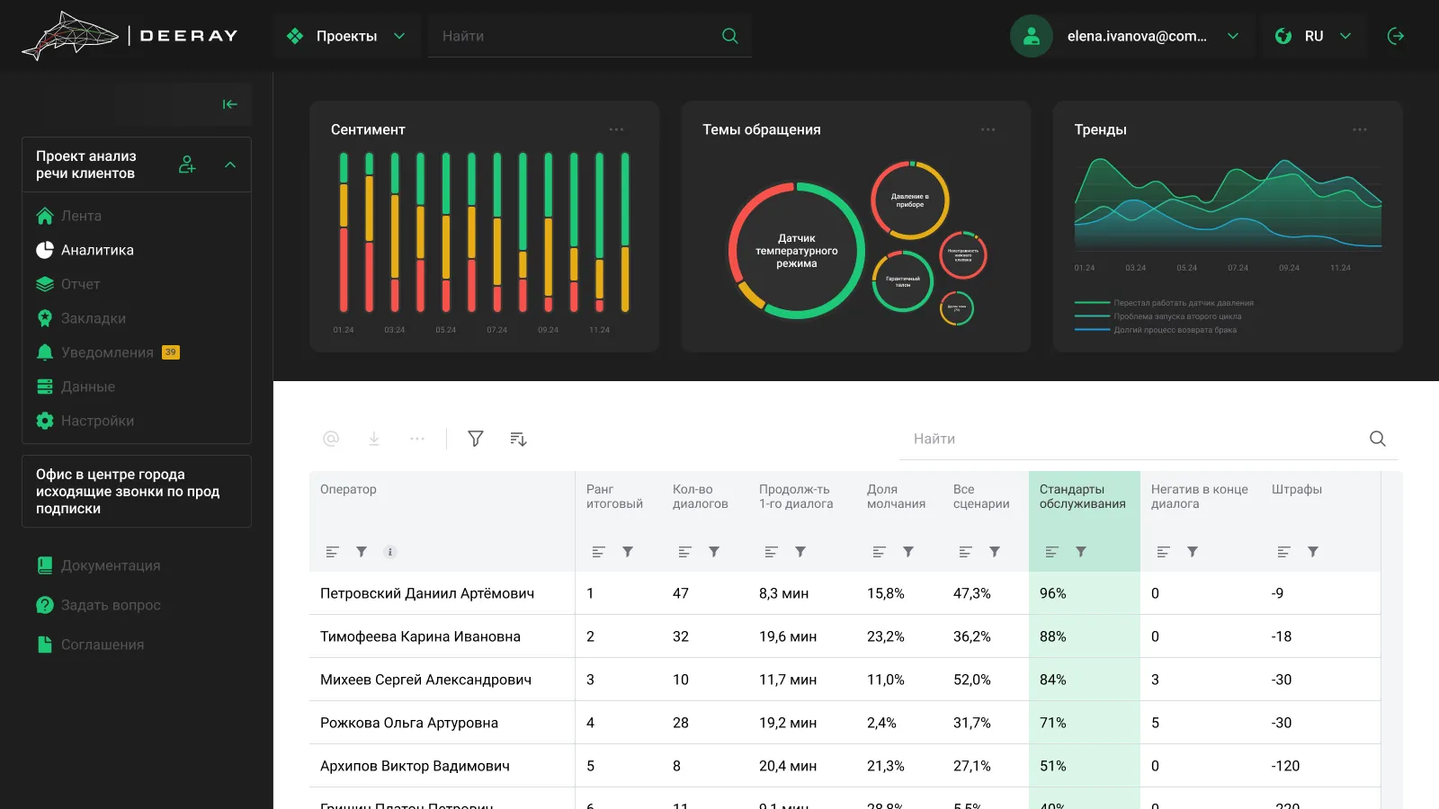Image resolution: width=1439 pixels, height=809 pixels.
Task: Sort the Стандарты обслуживания column
Action: coord(1052,552)
